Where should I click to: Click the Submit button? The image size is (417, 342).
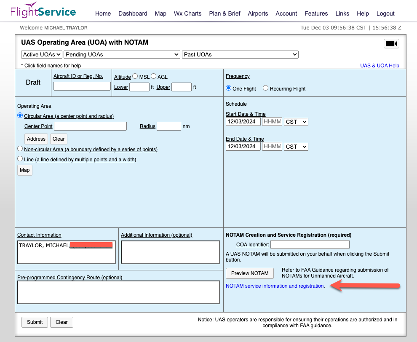coord(35,322)
